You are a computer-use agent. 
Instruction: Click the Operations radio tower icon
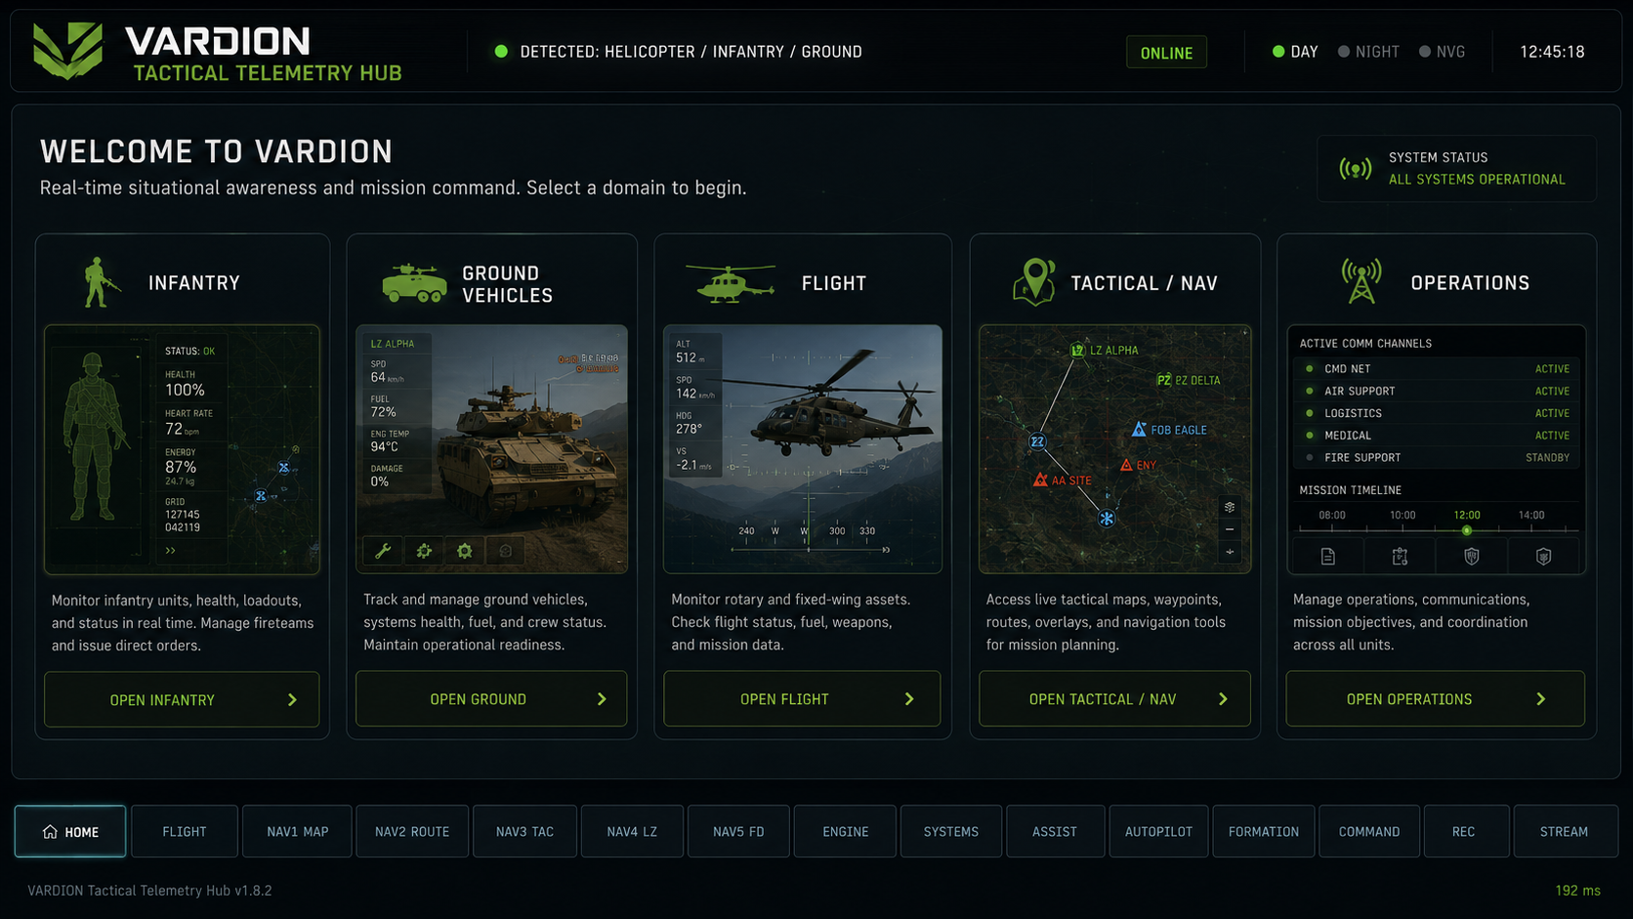point(1361,281)
